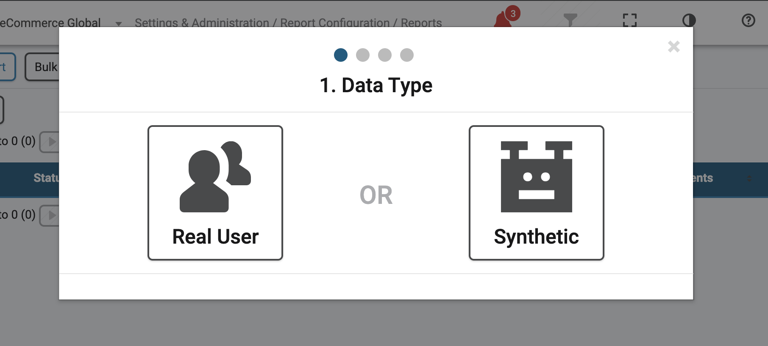This screenshot has height=346, width=768.
Task: Click the Synthetic robot icon
Action: (537, 177)
